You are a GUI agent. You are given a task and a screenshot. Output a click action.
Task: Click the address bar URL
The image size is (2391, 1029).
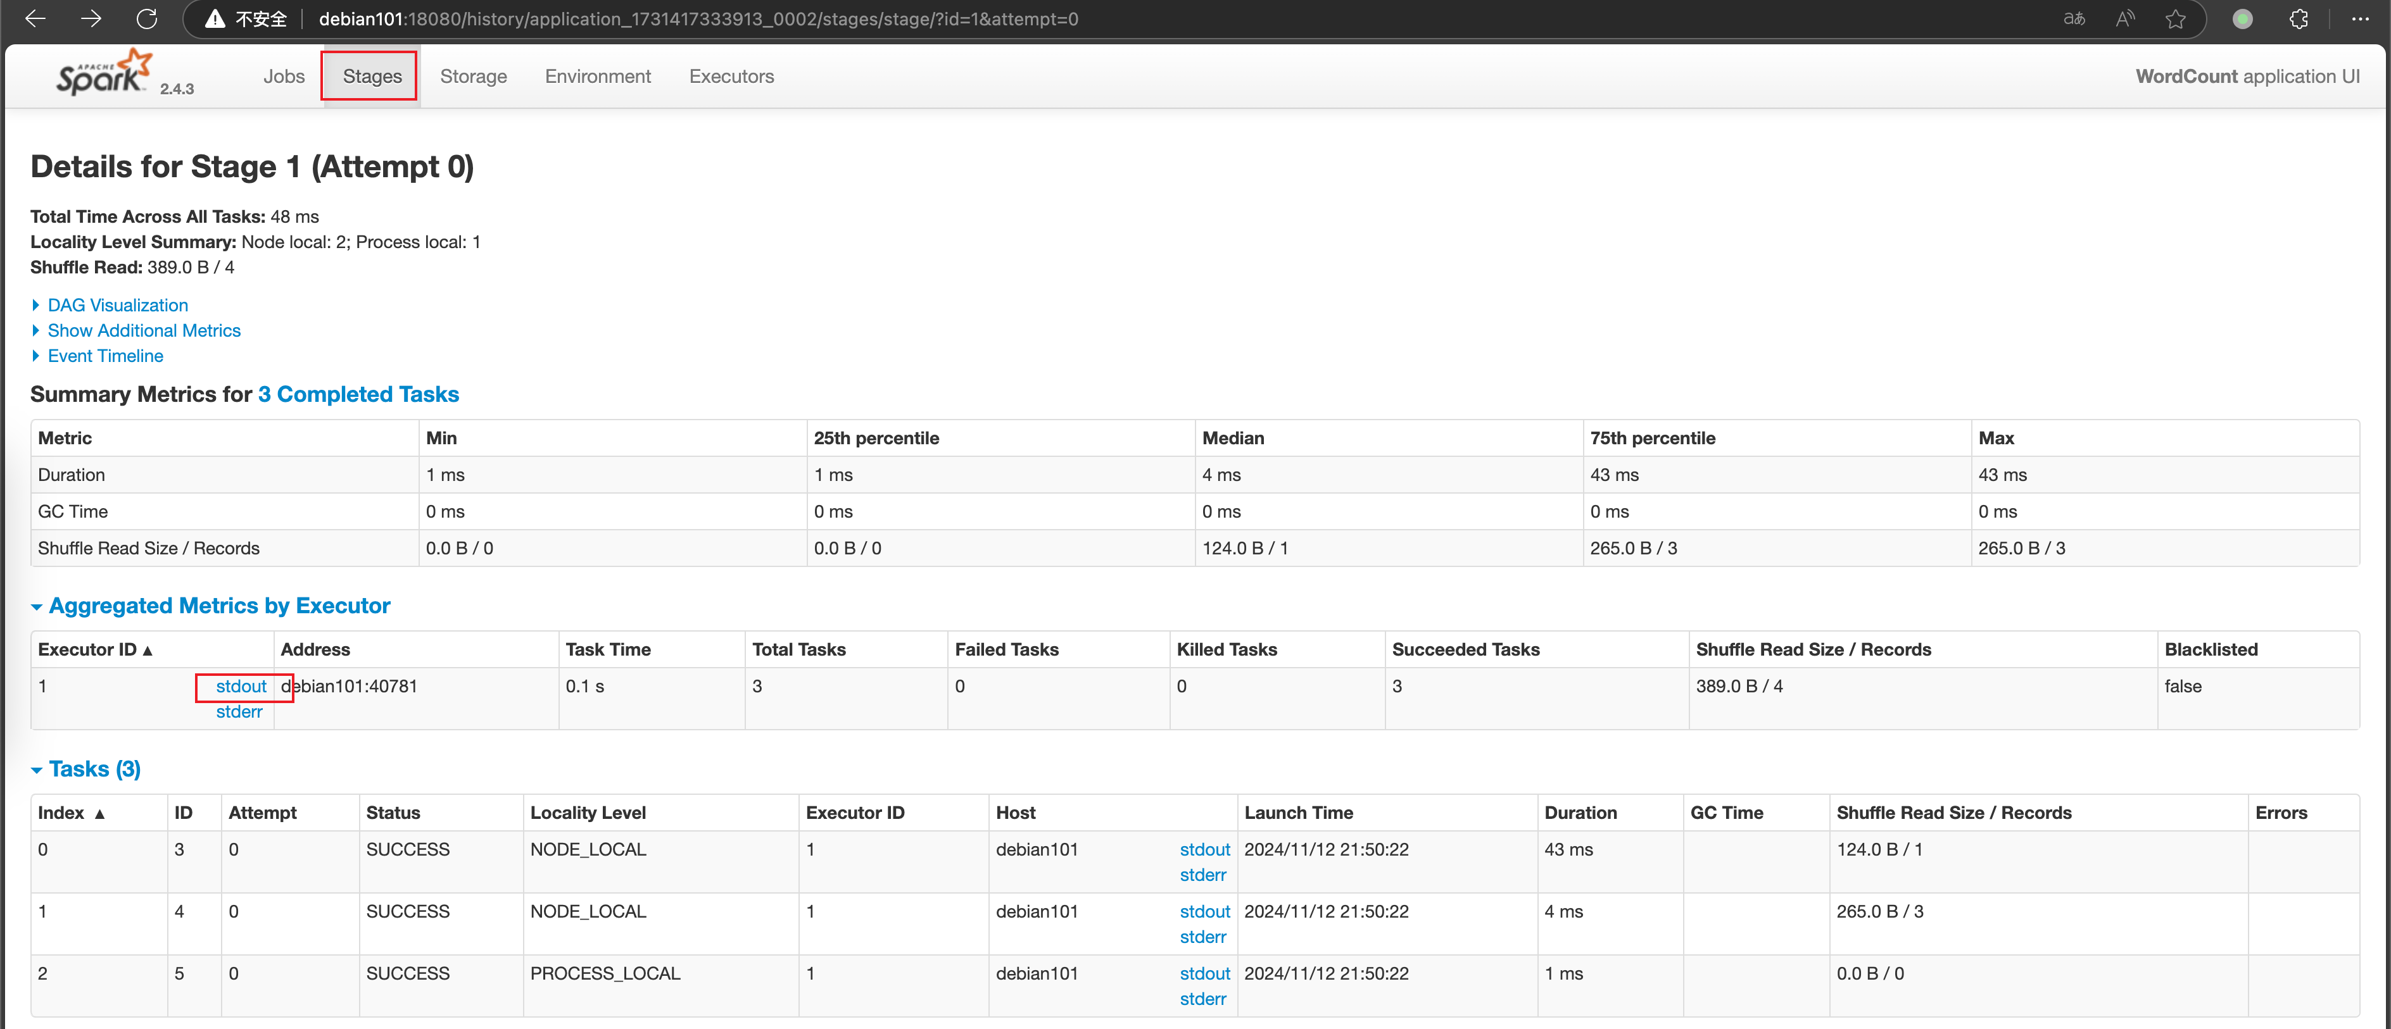click(698, 18)
